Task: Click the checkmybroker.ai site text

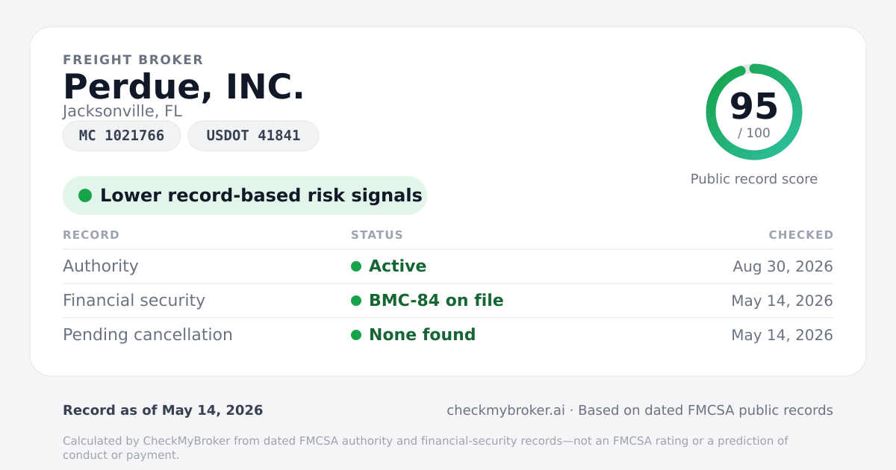Action: pyautogui.click(x=505, y=410)
